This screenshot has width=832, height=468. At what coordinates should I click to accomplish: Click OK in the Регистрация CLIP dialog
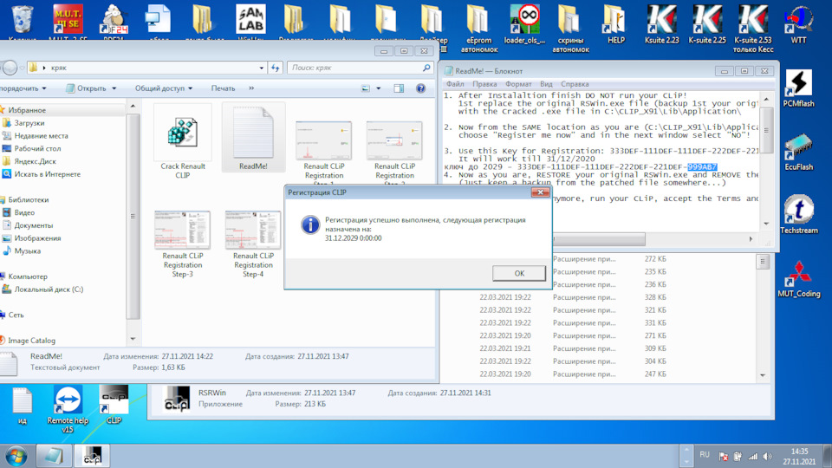click(x=519, y=273)
